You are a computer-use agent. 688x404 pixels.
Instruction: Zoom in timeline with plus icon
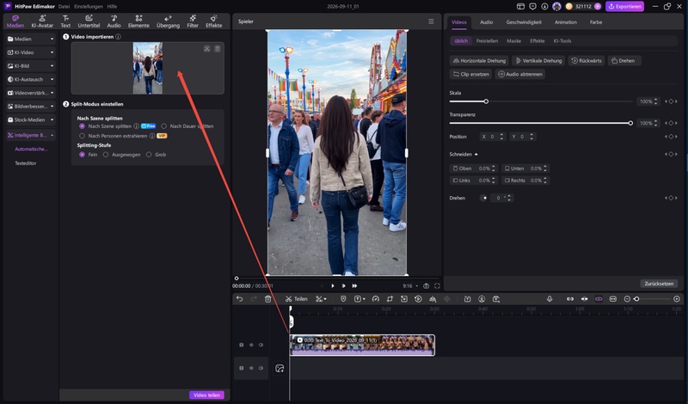[x=677, y=299]
